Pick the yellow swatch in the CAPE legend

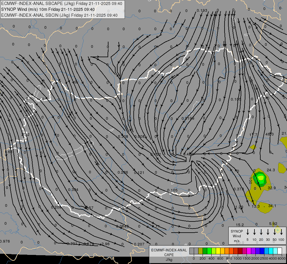pyautogui.click(x=218, y=251)
